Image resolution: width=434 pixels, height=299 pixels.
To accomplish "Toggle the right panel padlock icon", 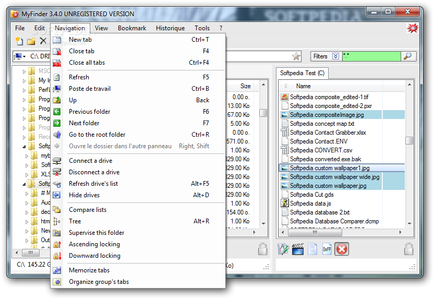I will (x=409, y=249).
